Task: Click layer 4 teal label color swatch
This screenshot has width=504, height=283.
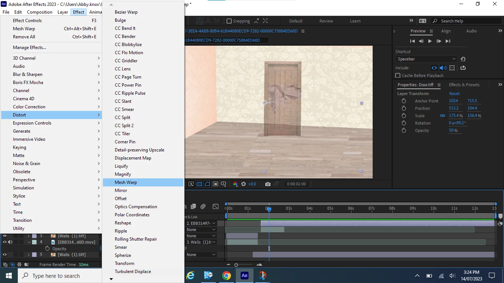Action: click(x=34, y=242)
